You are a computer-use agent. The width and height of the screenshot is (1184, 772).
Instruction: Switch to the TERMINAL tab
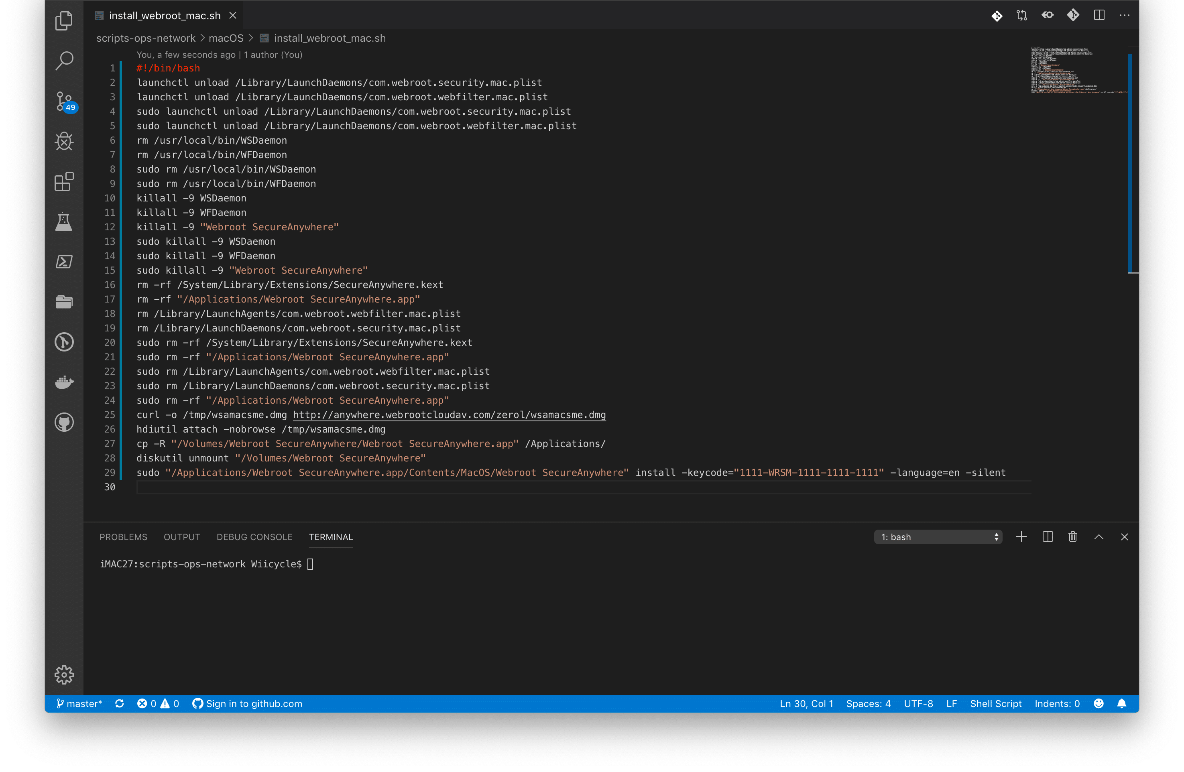coord(331,537)
